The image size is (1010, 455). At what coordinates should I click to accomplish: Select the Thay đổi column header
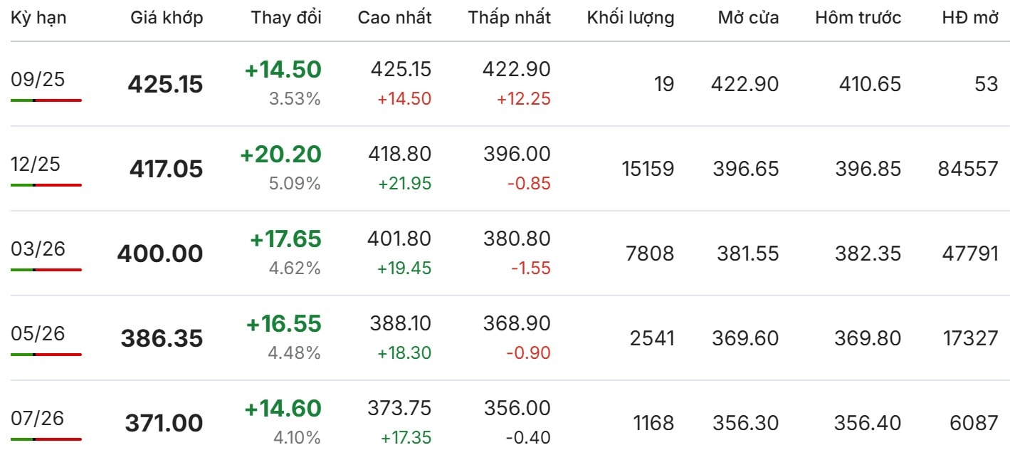click(285, 18)
